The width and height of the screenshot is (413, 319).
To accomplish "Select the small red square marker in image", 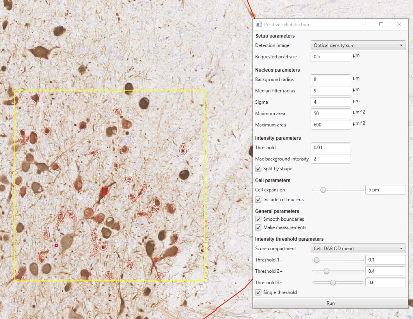I will pyautogui.click(x=56, y=245).
